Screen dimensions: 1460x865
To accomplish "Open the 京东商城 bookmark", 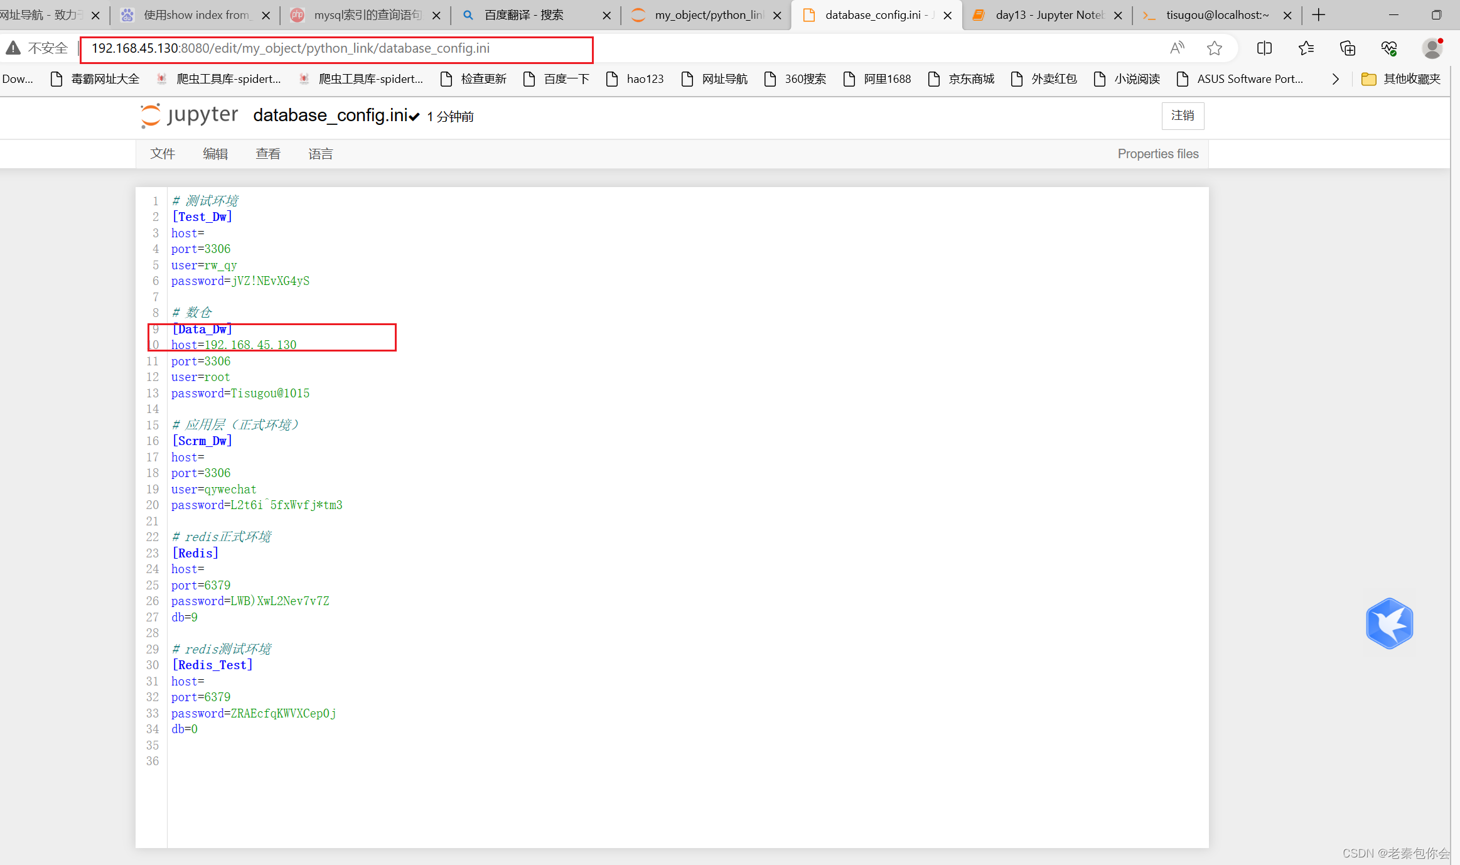I will click(x=962, y=79).
